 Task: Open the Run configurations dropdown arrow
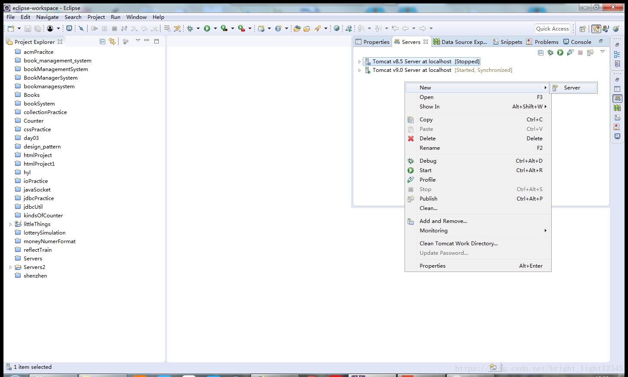click(x=215, y=28)
